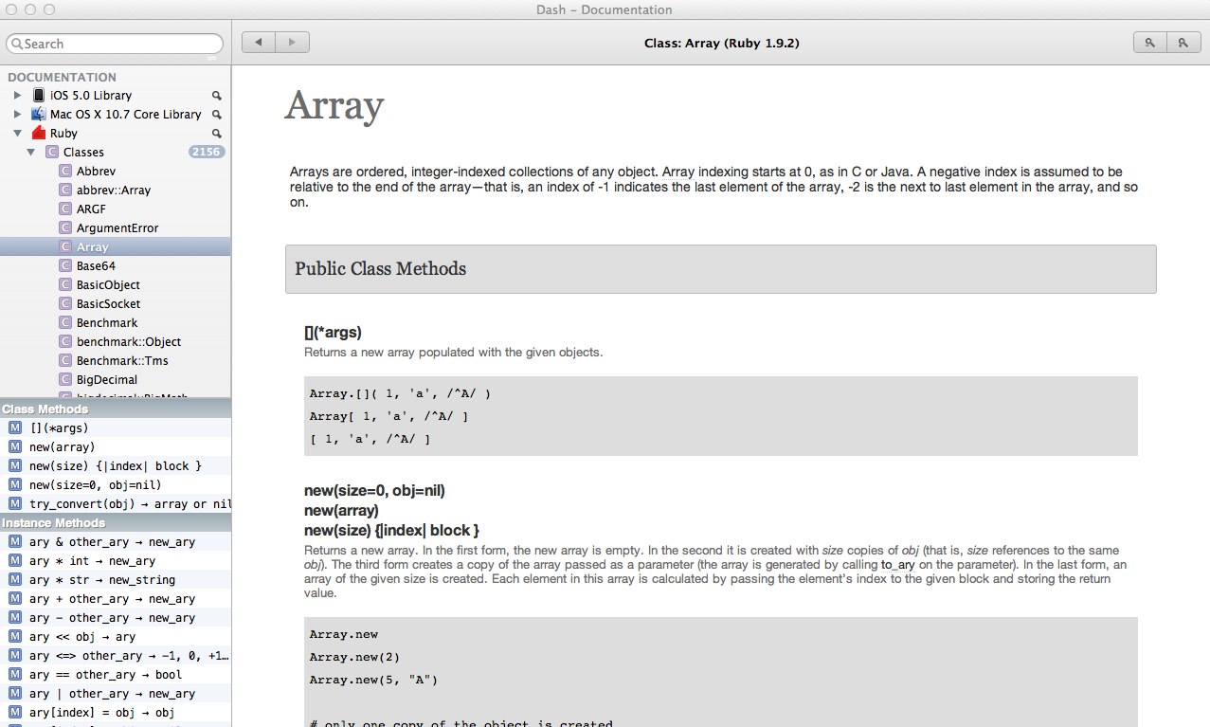The width and height of the screenshot is (1210, 727).
Task: Click the red Ruby gem icon
Action: (x=39, y=134)
